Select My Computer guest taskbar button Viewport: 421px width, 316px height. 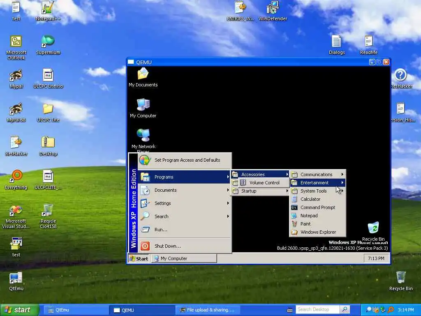[184, 258]
